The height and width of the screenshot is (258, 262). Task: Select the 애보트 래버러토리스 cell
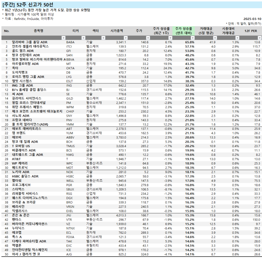pyautogui.click(x=27, y=129)
